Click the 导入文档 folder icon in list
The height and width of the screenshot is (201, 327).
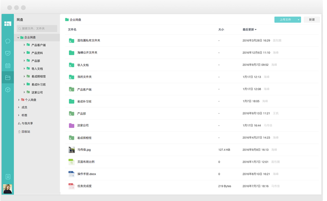pyautogui.click(x=72, y=65)
